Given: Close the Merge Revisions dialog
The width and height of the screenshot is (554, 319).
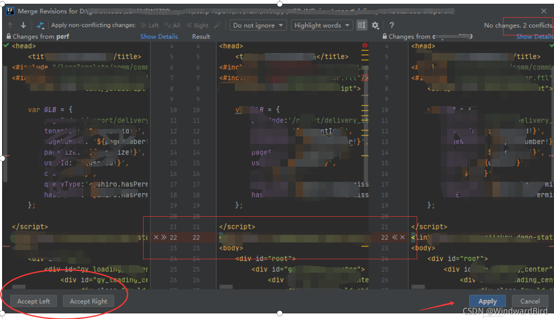Looking at the screenshot, I should click(544, 11).
